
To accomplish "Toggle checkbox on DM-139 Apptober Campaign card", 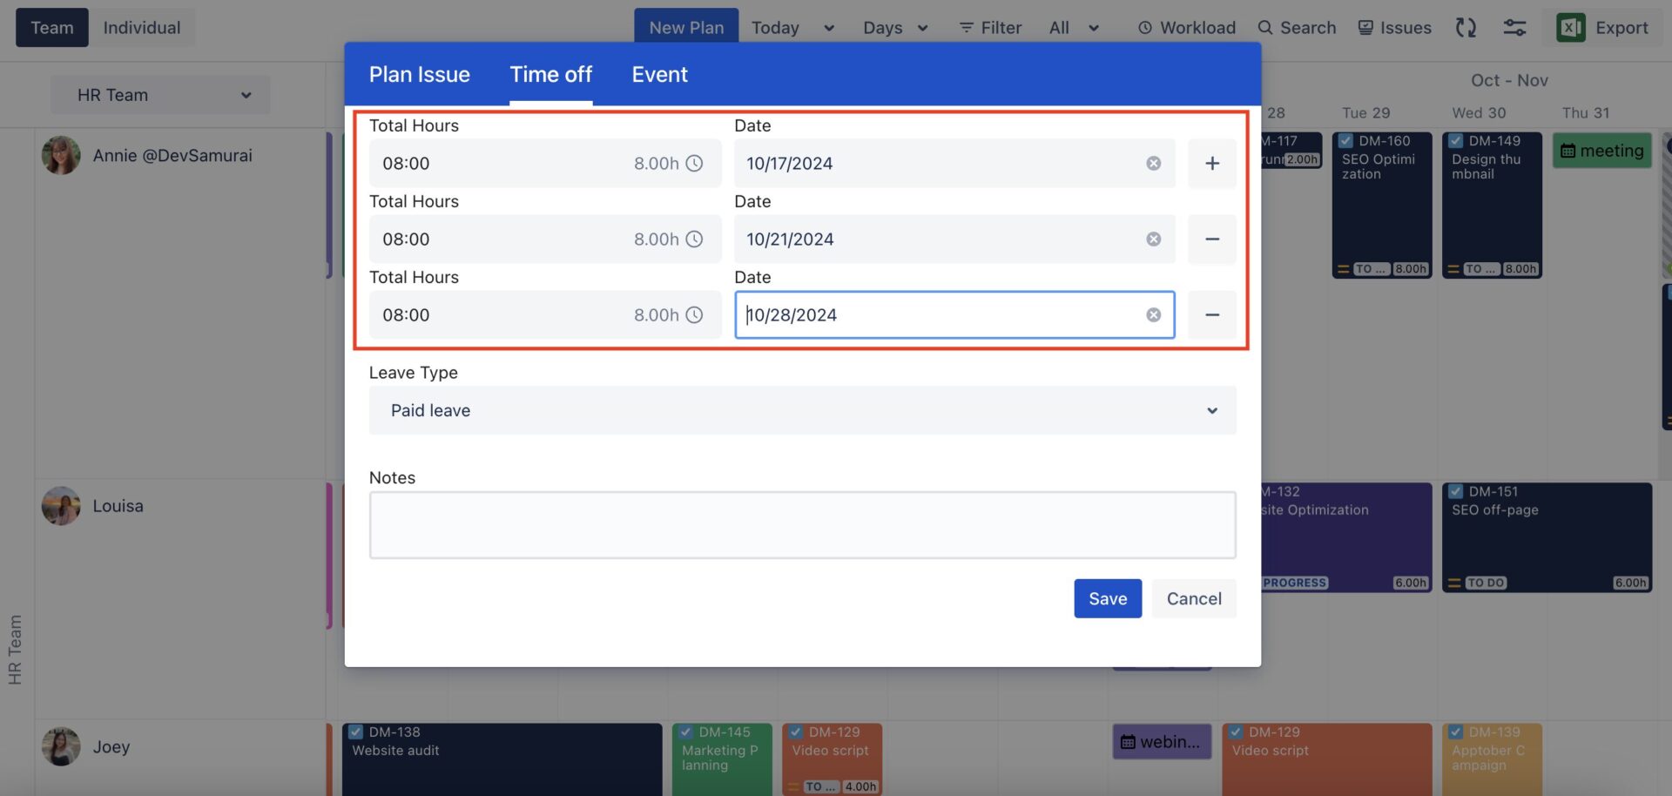I will (1455, 732).
